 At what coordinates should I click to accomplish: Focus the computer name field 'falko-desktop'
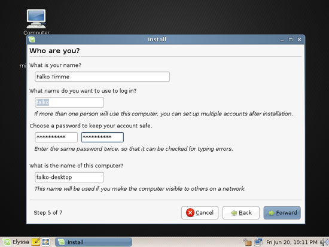click(x=69, y=177)
